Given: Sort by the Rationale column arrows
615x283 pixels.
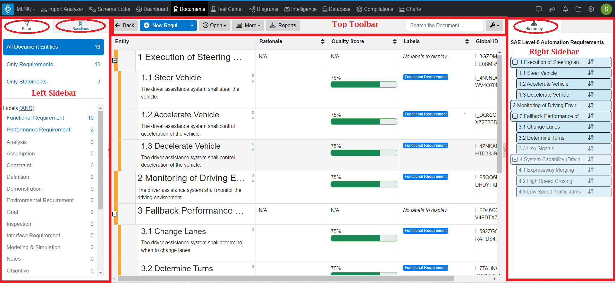Looking at the screenshot, I should point(323,41).
